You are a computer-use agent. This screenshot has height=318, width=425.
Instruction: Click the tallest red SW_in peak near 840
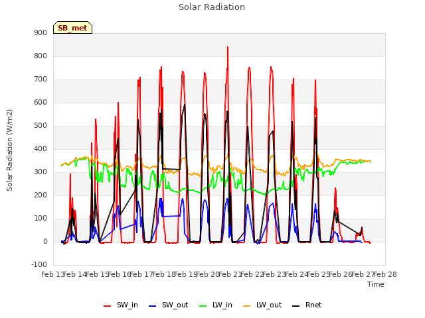[x=228, y=48]
